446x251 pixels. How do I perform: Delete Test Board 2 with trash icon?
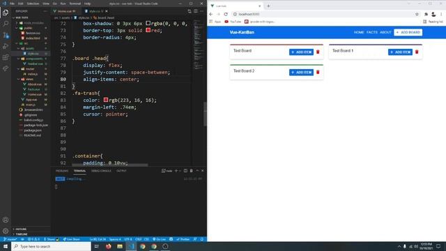point(318,73)
